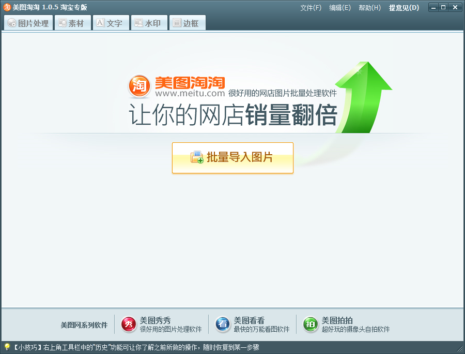Open the 文件(F) menu
This screenshot has height=354, width=465.
click(x=310, y=7)
